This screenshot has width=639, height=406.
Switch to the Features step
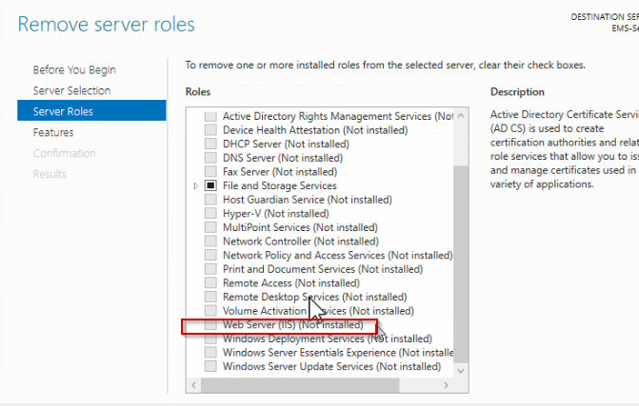tap(53, 132)
